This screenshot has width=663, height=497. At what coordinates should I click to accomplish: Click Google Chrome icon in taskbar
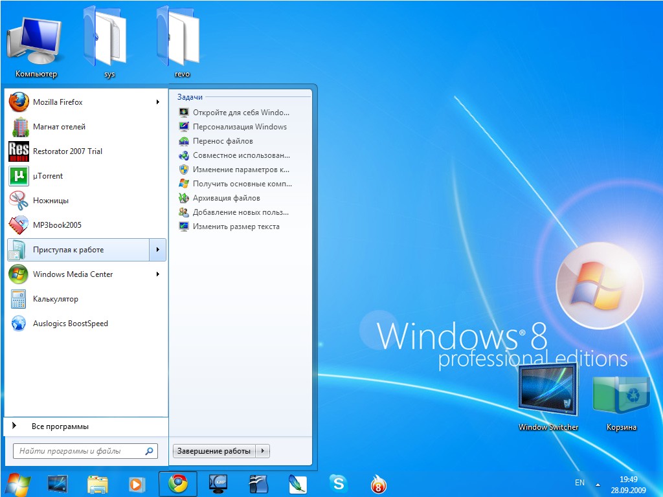point(177,483)
